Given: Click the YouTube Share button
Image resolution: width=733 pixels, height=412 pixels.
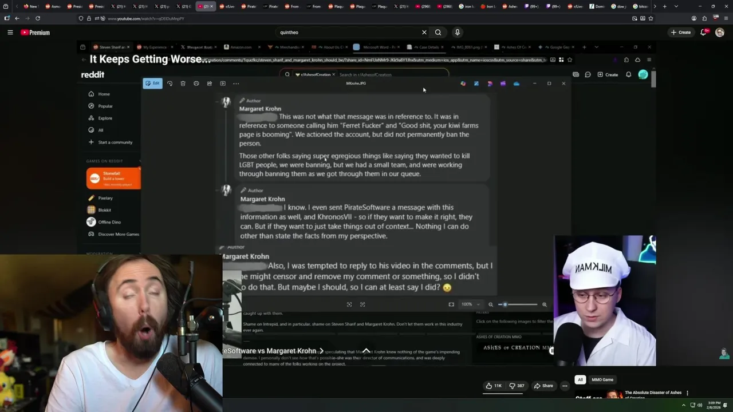Looking at the screenshot, I should 543,386.
